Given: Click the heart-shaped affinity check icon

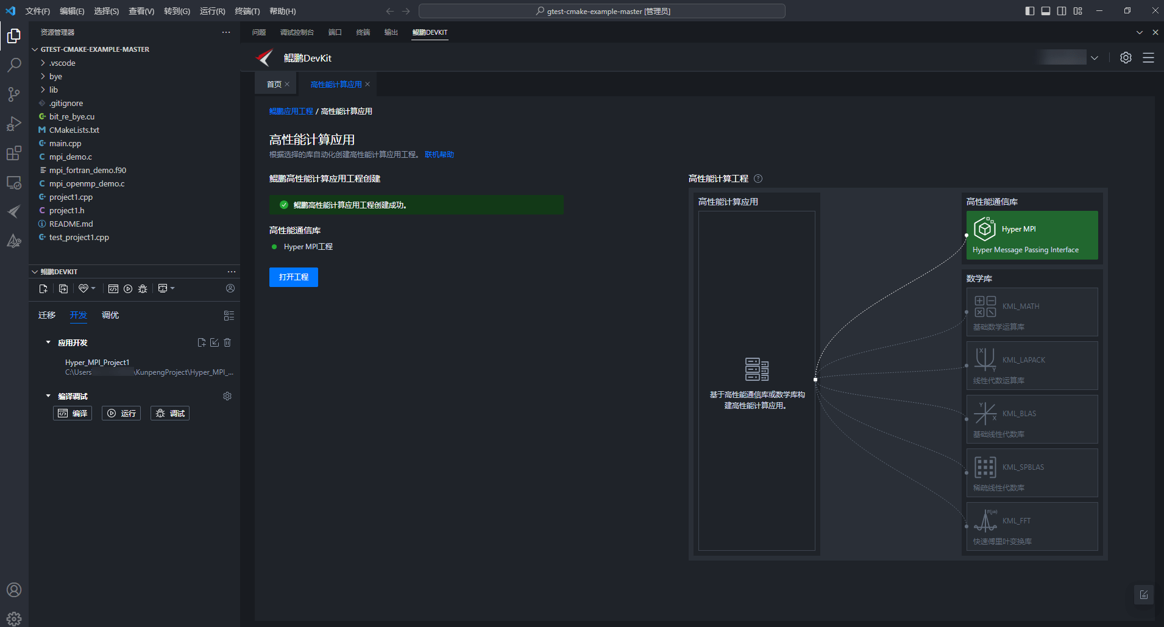Looking at the screenshot, I should (x=83, y=289).
